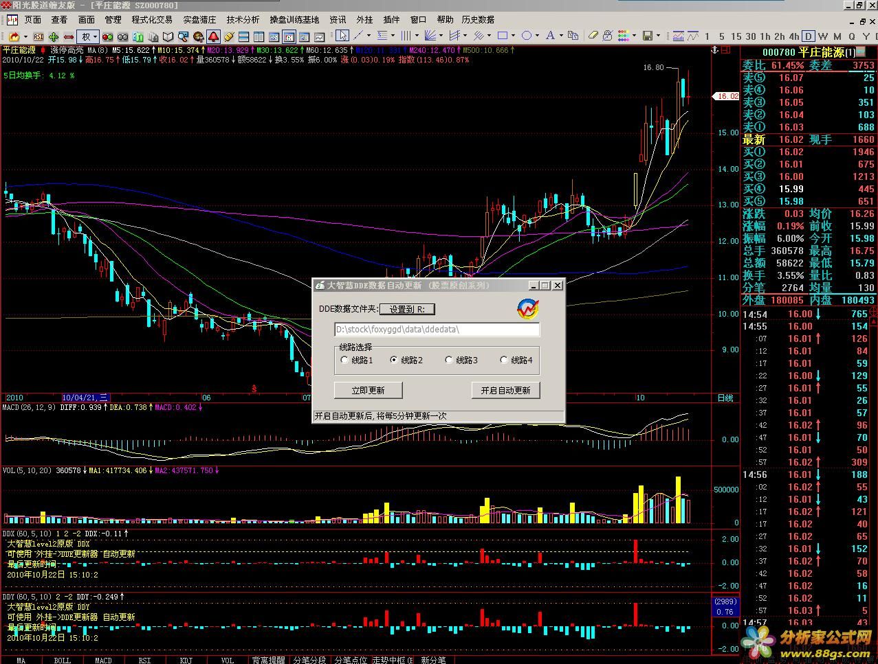Image resolution: width=878 pixels, height=664 pixels.
Task: Click the RSI indicator toolbar icon
Action: (x=39, y=36)
